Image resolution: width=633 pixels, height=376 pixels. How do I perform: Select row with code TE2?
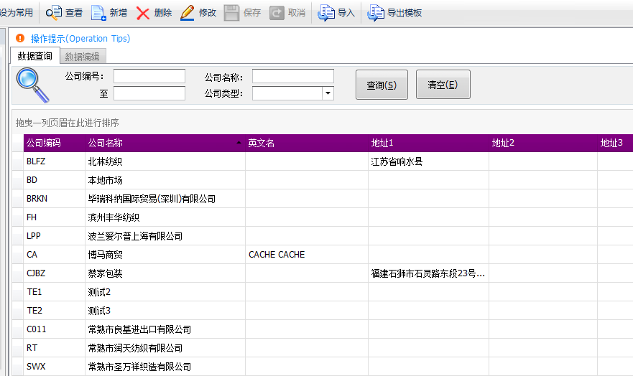pyautogui.click(x=54, y=311)
